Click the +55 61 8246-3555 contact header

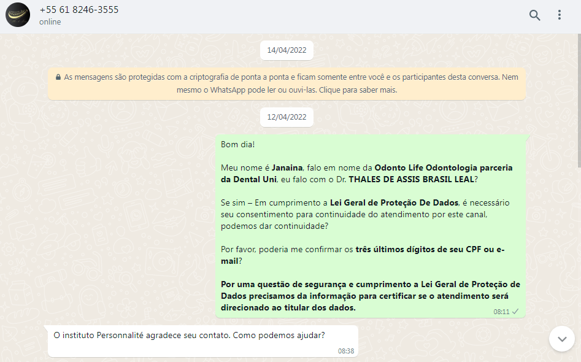[79, 10]
